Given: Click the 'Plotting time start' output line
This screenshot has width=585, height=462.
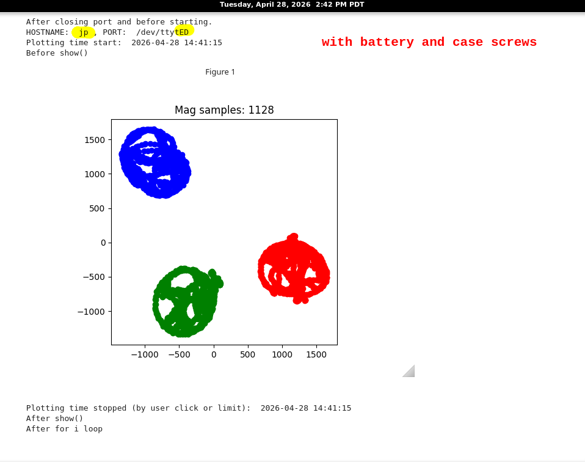Looking at the screenshot, I should (x=124, y=43).
